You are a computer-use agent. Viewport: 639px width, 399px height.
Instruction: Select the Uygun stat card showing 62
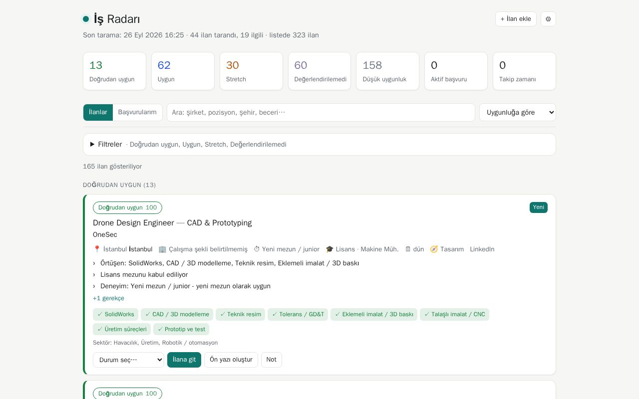point(183,71)
